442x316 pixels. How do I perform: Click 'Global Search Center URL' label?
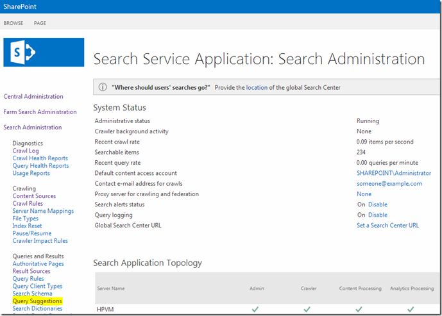pos(128,226)
